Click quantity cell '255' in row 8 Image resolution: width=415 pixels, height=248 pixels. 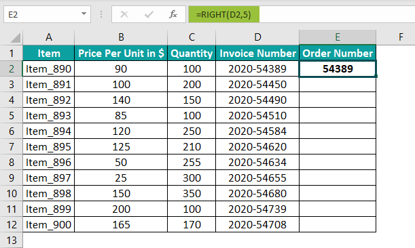[x=192, y=162]
